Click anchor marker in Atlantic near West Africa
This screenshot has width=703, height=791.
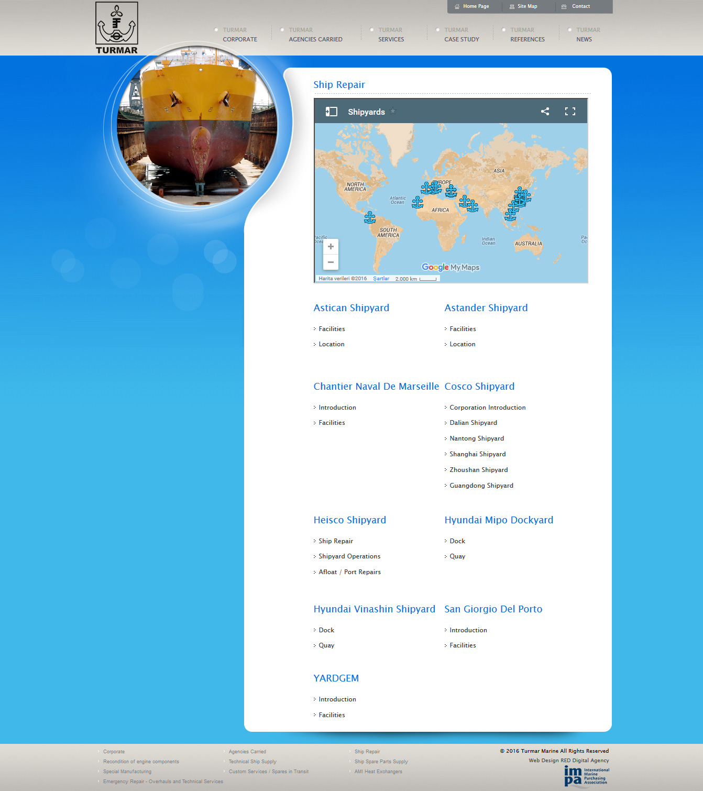(x=418, y=202)
